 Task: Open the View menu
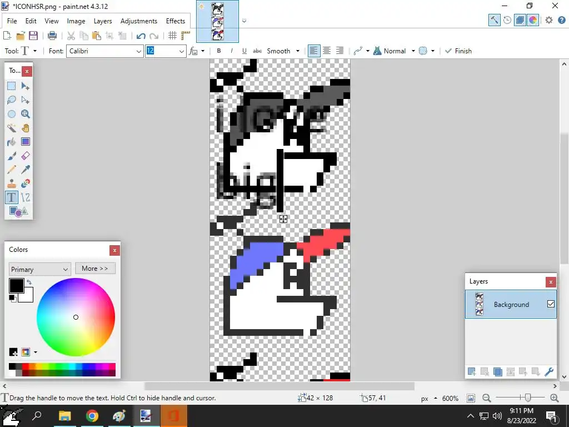click(x=52, y=21)
